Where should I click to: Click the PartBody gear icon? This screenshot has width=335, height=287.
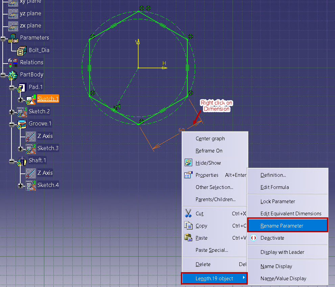tap(13, 75)
